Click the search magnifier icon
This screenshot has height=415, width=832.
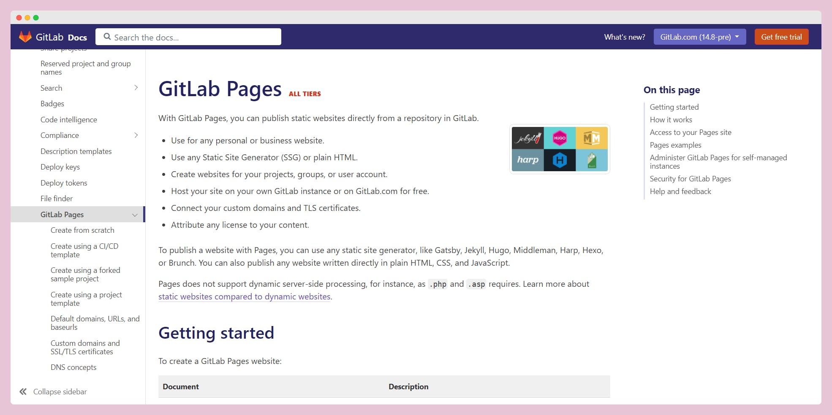coord(107,37)
